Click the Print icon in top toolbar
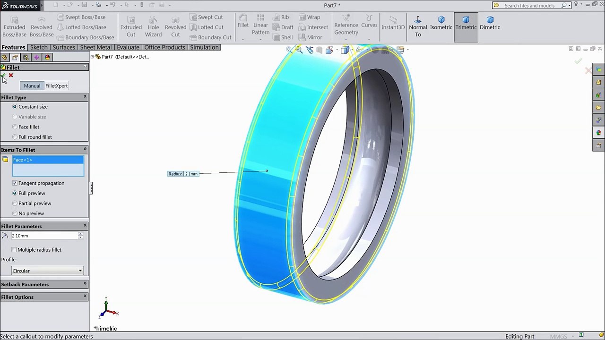Screen dimensions: 605x340 coord(98,5)
